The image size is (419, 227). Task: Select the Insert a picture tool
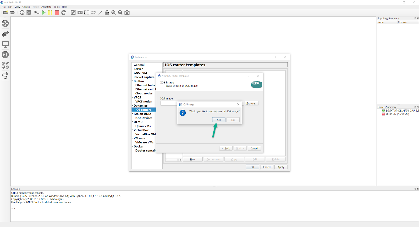[x=80, y=13]
